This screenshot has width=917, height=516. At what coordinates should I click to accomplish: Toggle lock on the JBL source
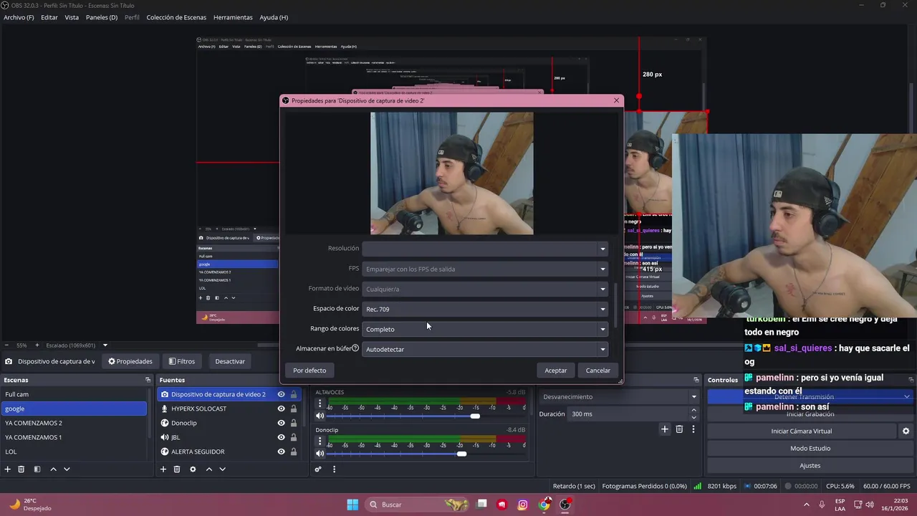pyautogui.click(x=294, y=437)
